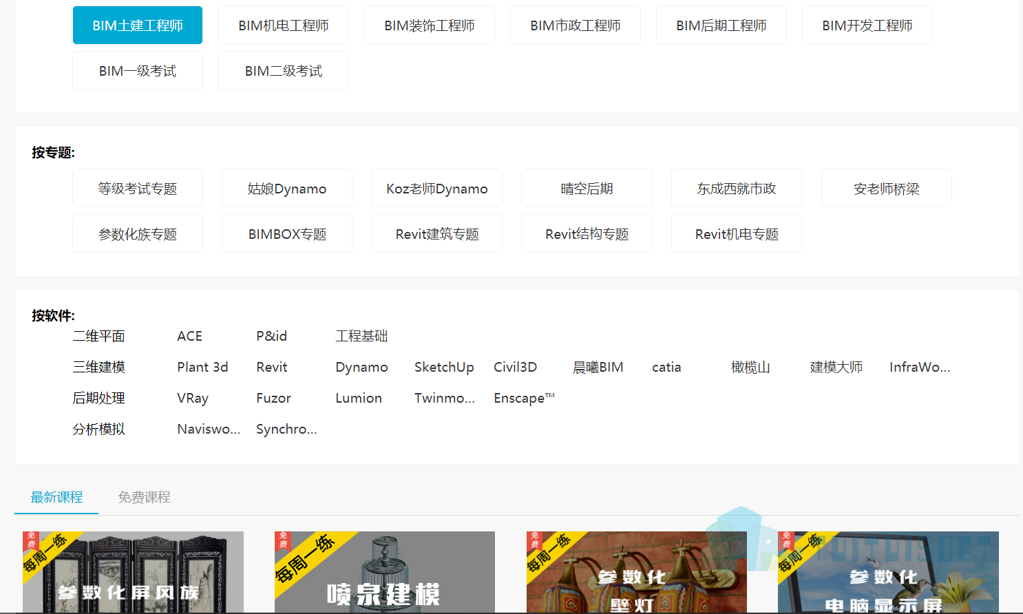Viewport: 1023px width, 614px height.
Task: Filter by BIM市政工程师
Action: coord(576,25)
